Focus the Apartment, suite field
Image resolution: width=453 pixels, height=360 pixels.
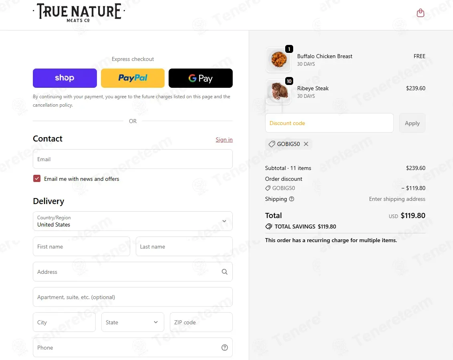pyautogui.click(x=133, y=297)
